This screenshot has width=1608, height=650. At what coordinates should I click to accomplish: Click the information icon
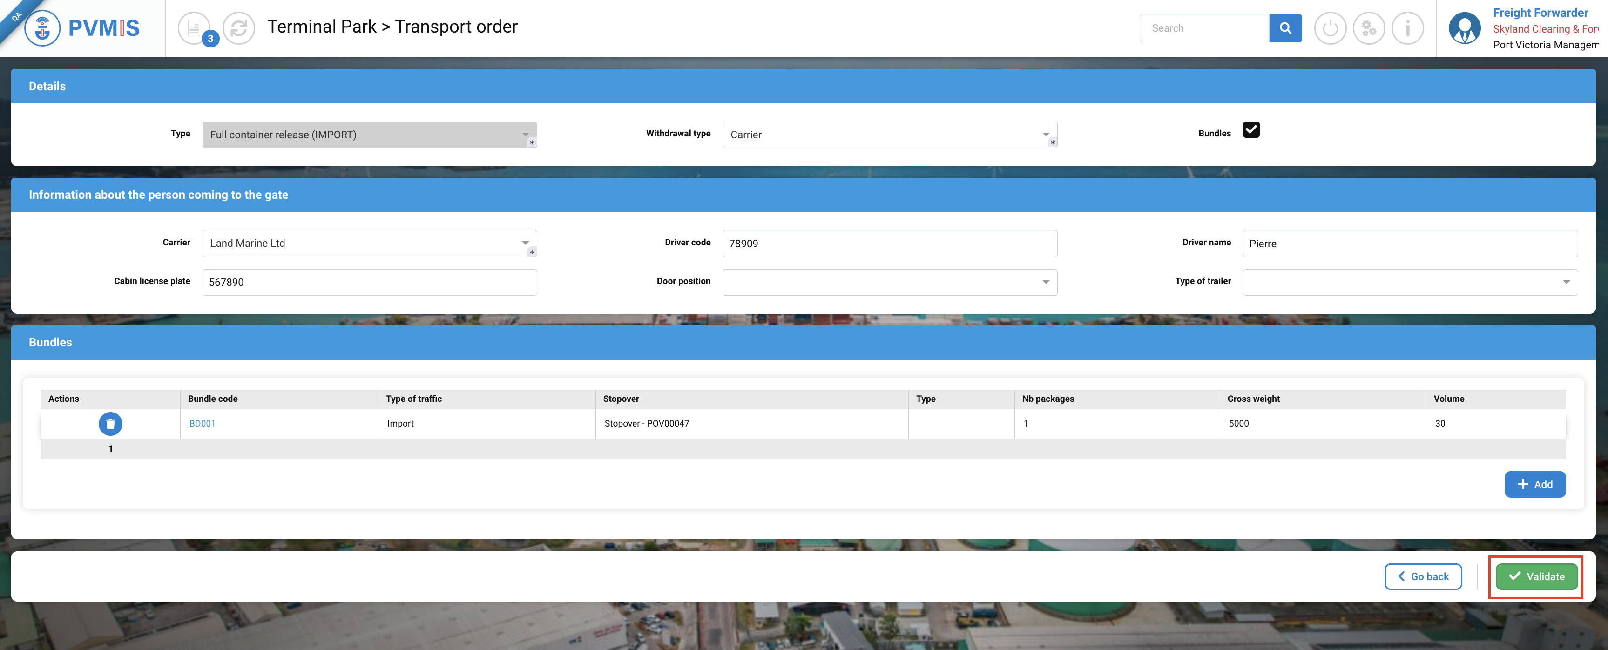point(1407,28)
